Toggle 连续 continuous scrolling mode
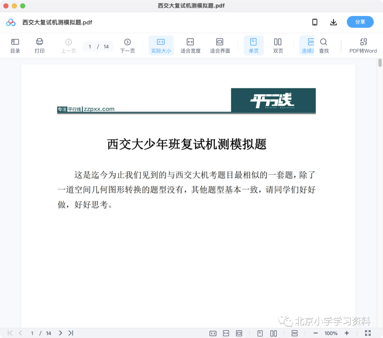 click(308, 46)
